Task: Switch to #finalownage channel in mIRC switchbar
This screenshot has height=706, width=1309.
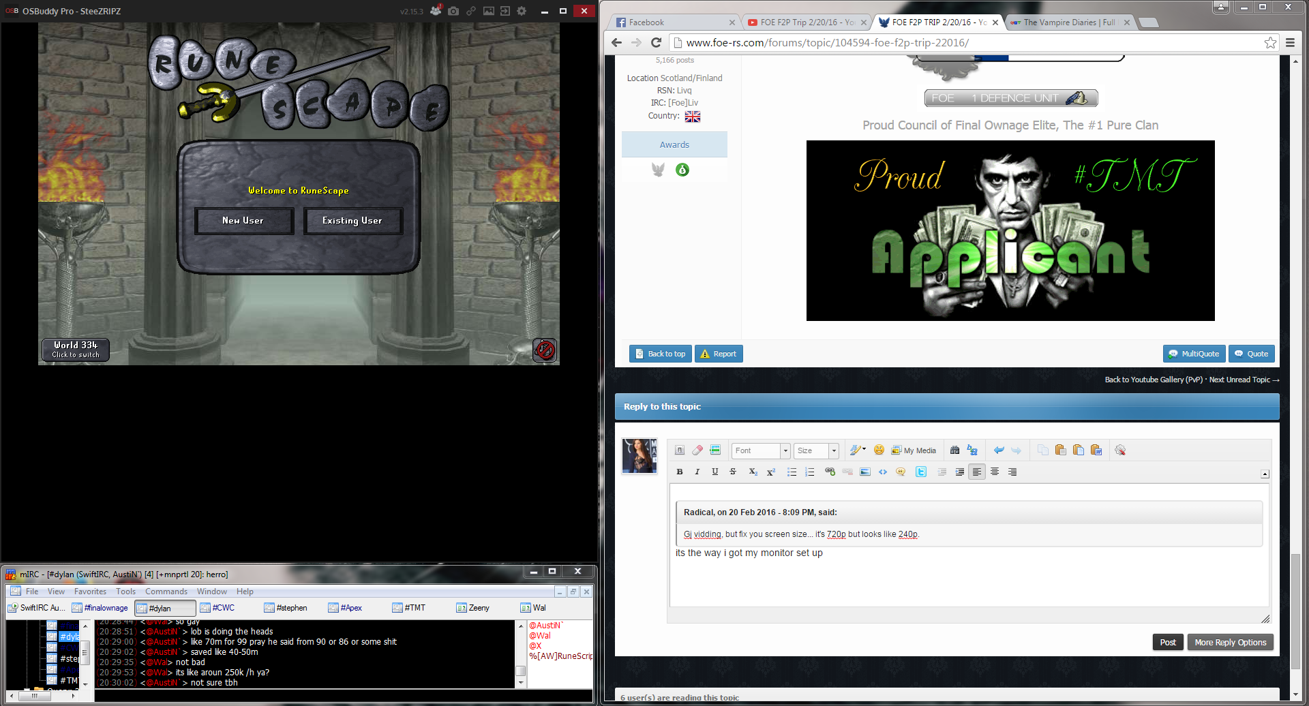Action: coord(100,608)
